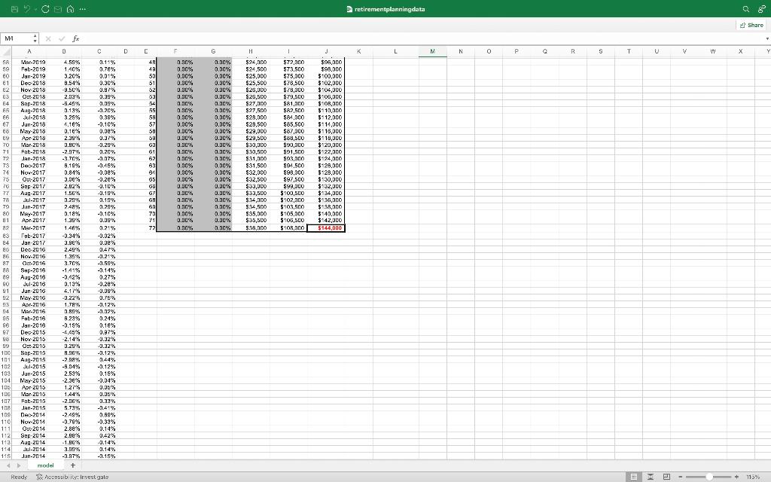Switch to Page Break Preview icon
This screenshot has height=482, width=771.
666,477
